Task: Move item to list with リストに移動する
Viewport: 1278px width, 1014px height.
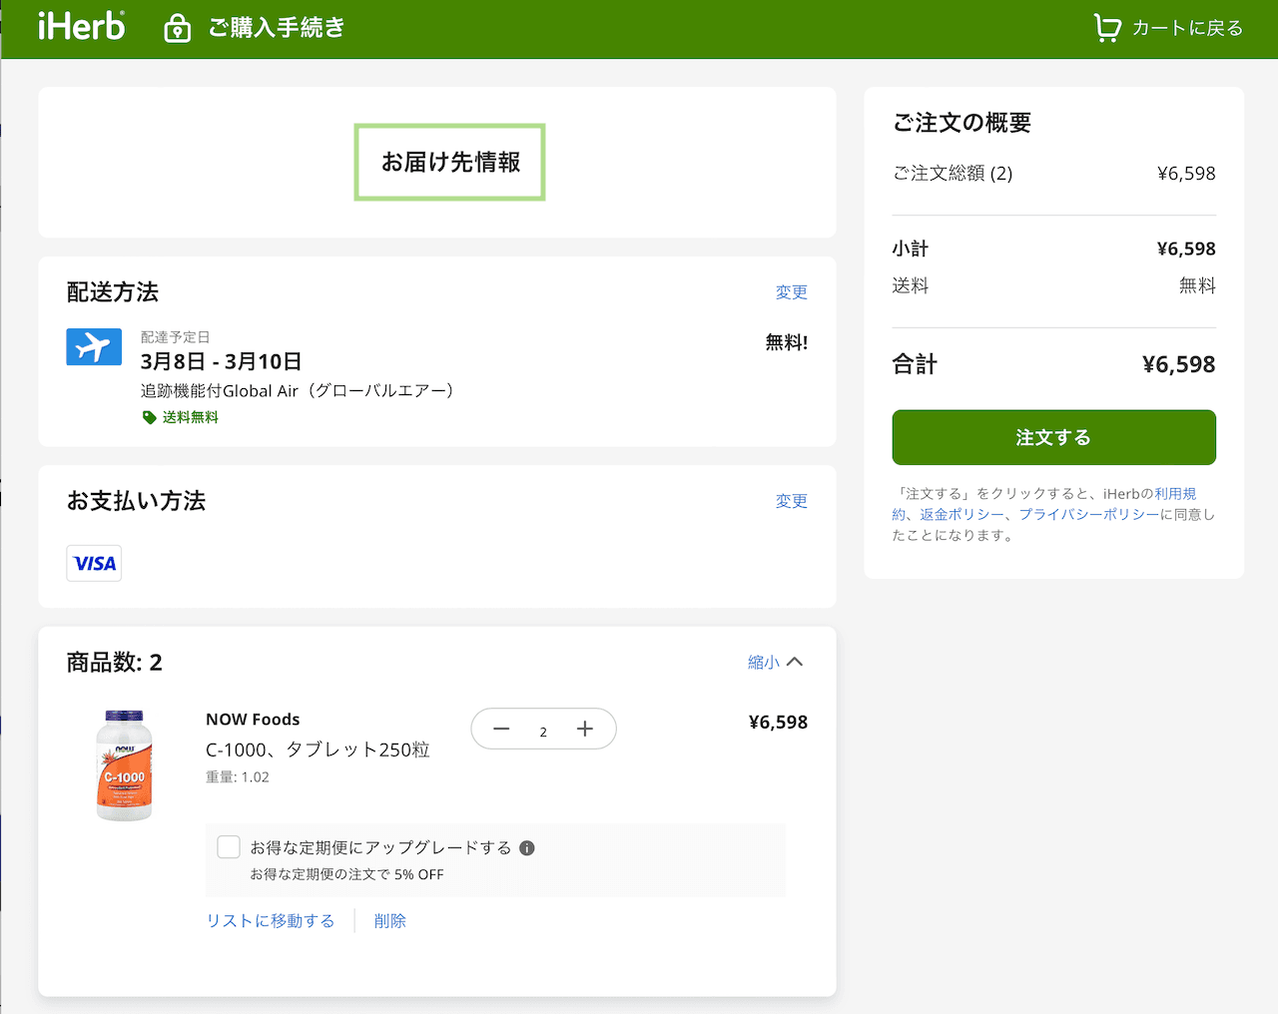Action: pyautogui.click(x=270, y=920)
